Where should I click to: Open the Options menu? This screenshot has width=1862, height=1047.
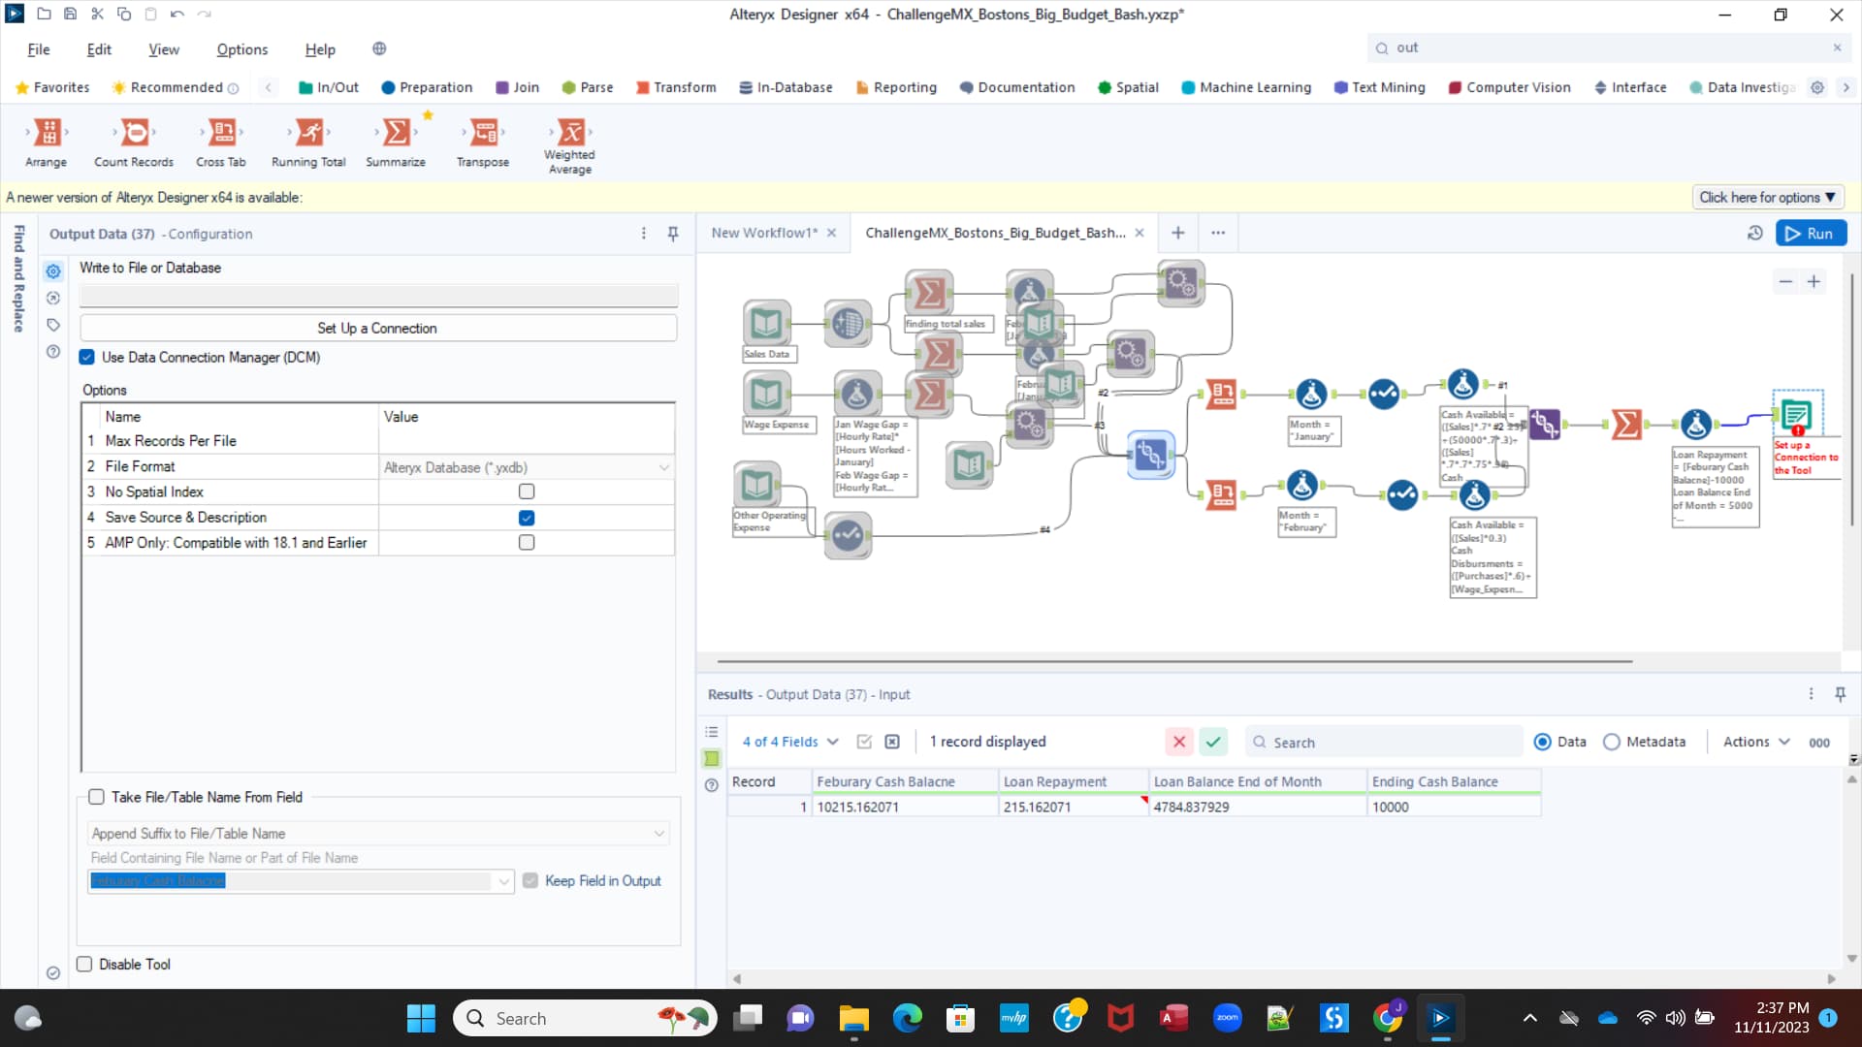click(x=241, y=49)
